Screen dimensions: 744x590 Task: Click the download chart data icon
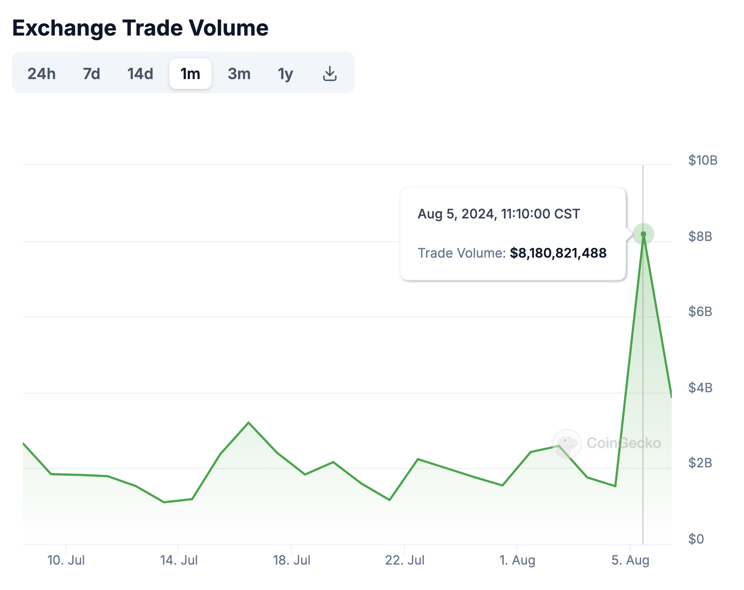330,74
